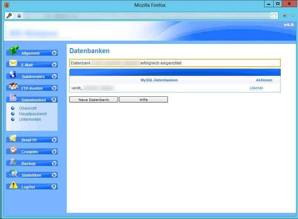Click the WebFTP folder icon
This screenshot has height=219, width=298.
13,138
